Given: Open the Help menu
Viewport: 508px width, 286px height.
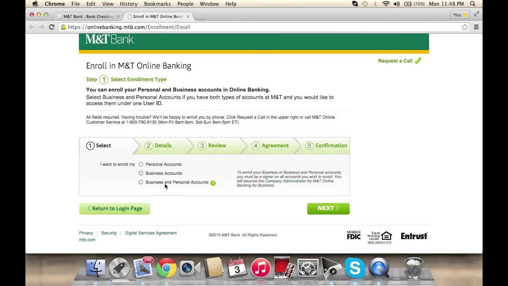Looking at the screenshot, I should click(x=231, y=4).
